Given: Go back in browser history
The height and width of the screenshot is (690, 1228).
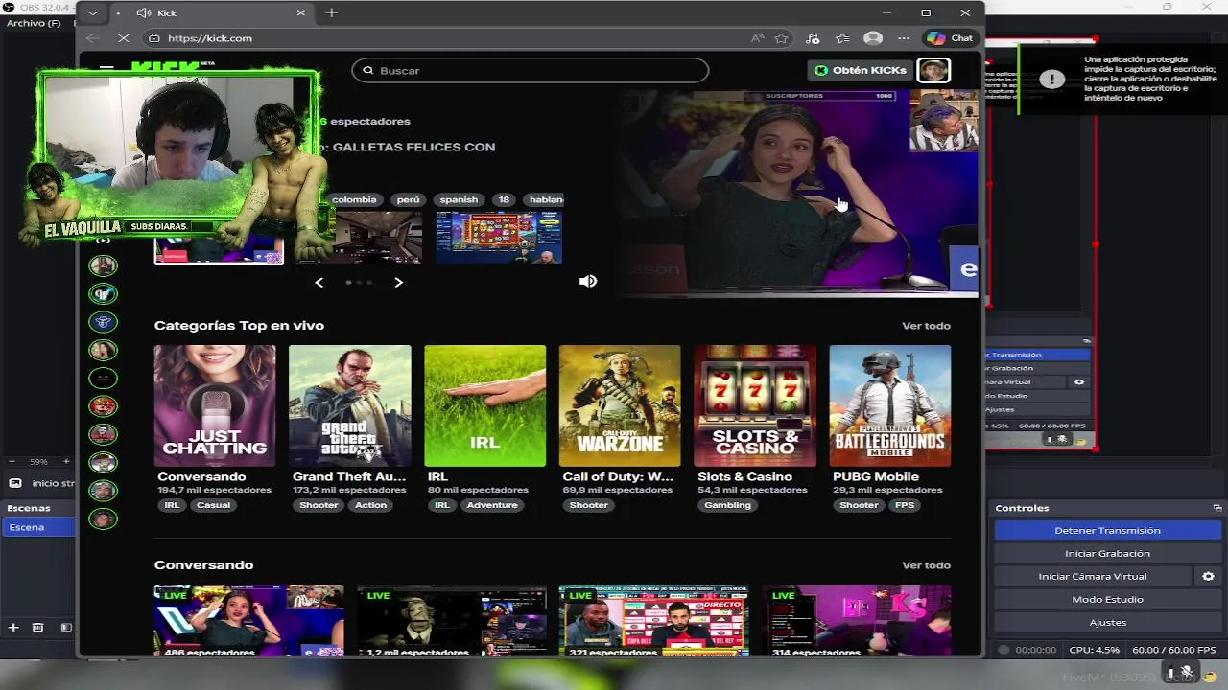Looking at the screenshot, I should point(93,38).
